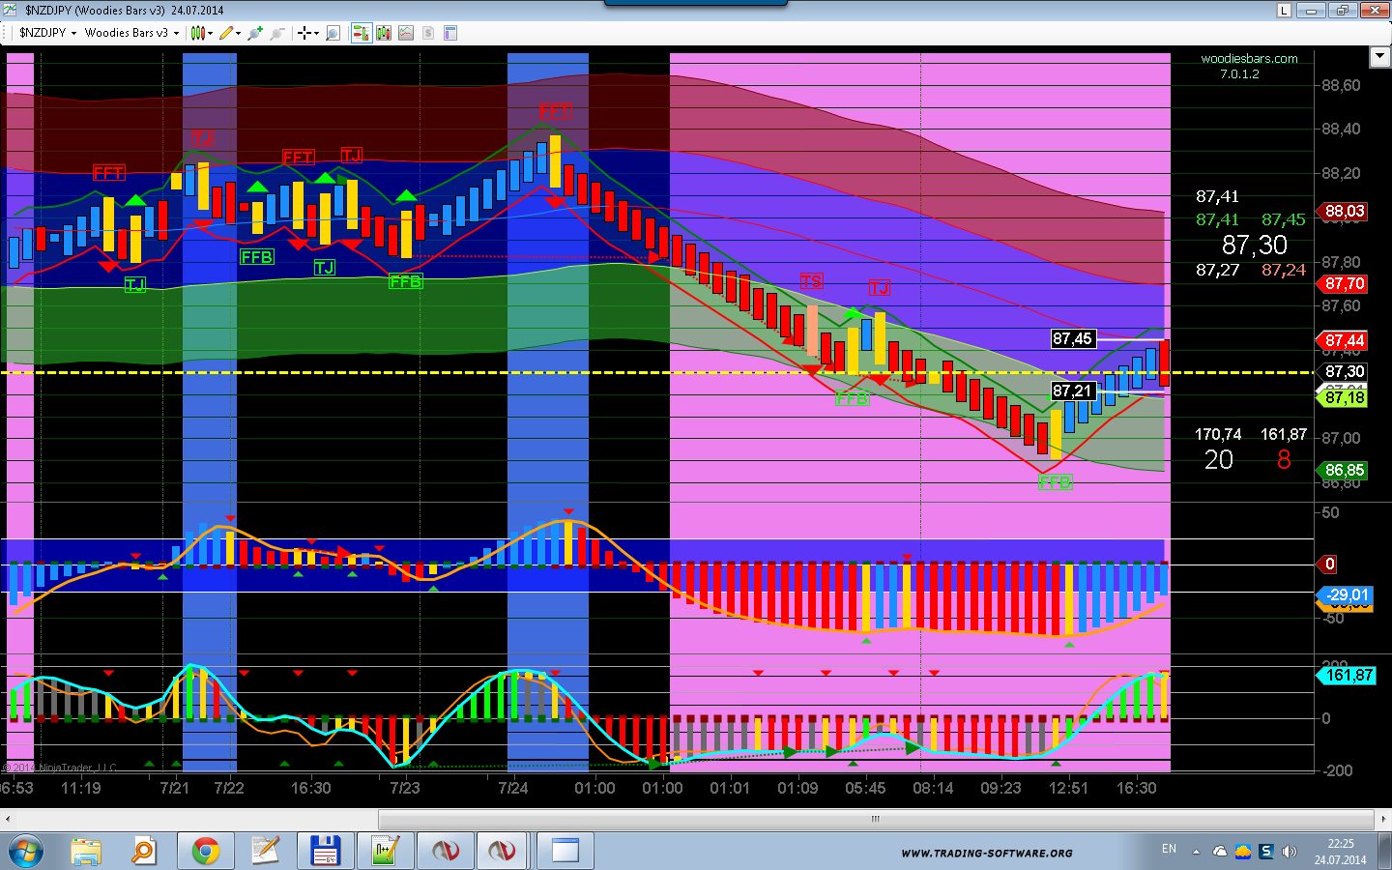Screen dimensions: 1392x870
Task: Open Google Chrome from the taskbar
Action: tap(205, 851)
